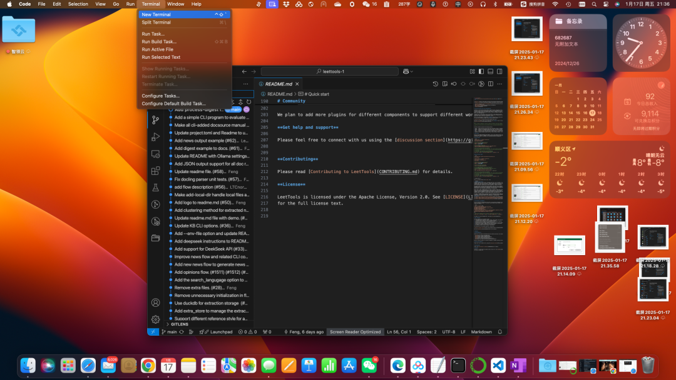The image size is (676, 380).
Task: Choose Run Active File menu item
Action: click(184, 49)
